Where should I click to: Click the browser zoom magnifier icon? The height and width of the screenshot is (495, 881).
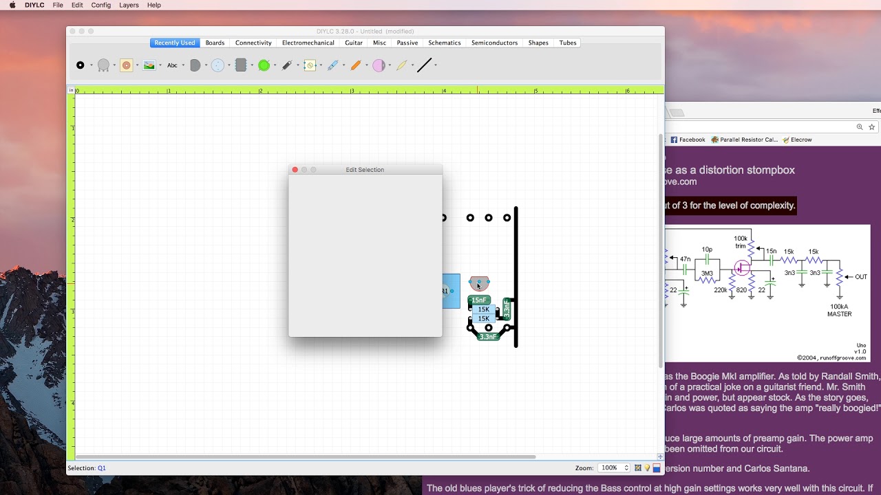click(x=860, y=127)
